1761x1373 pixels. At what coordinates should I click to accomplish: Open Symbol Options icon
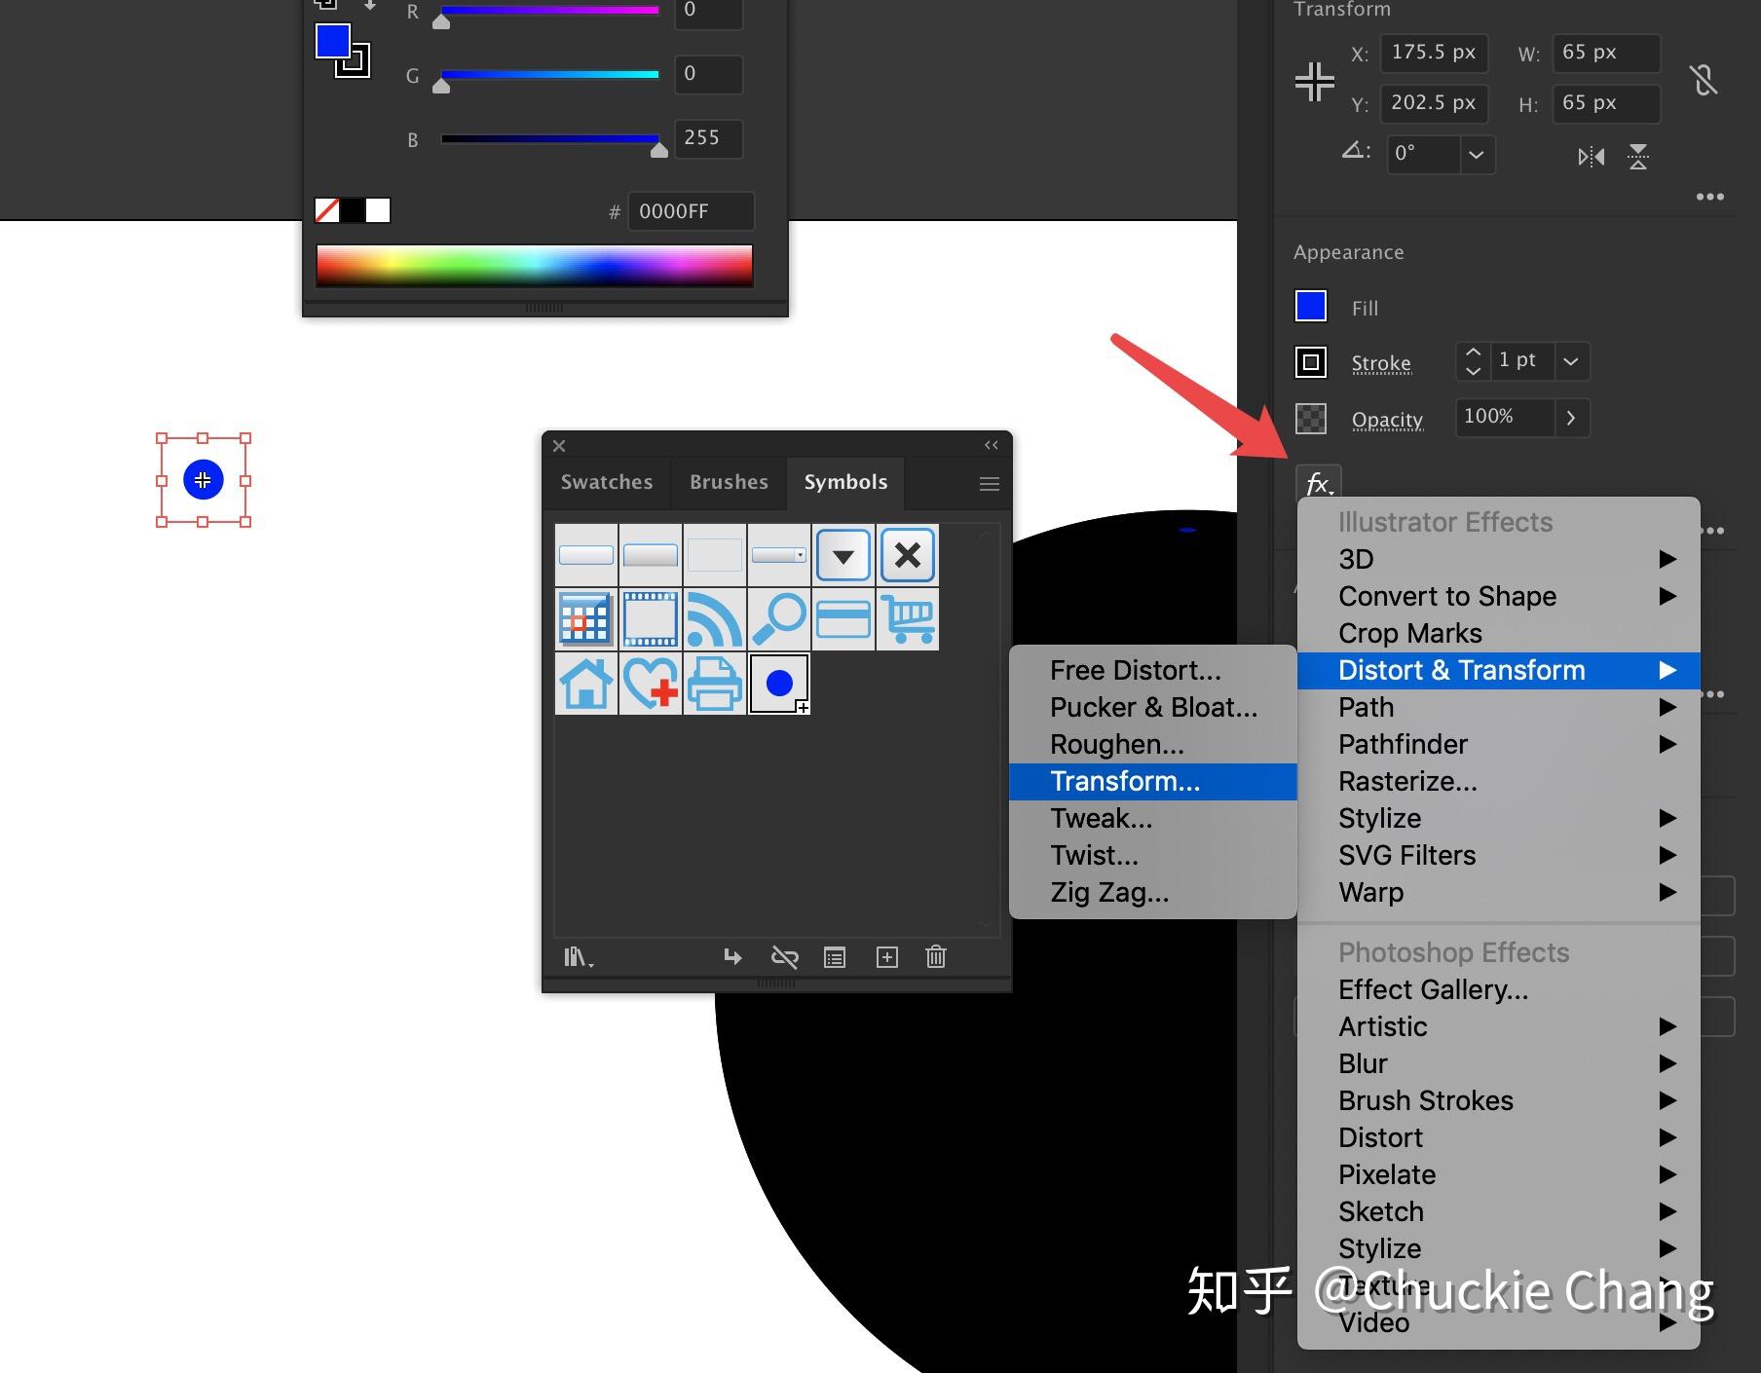pos(835,957)
